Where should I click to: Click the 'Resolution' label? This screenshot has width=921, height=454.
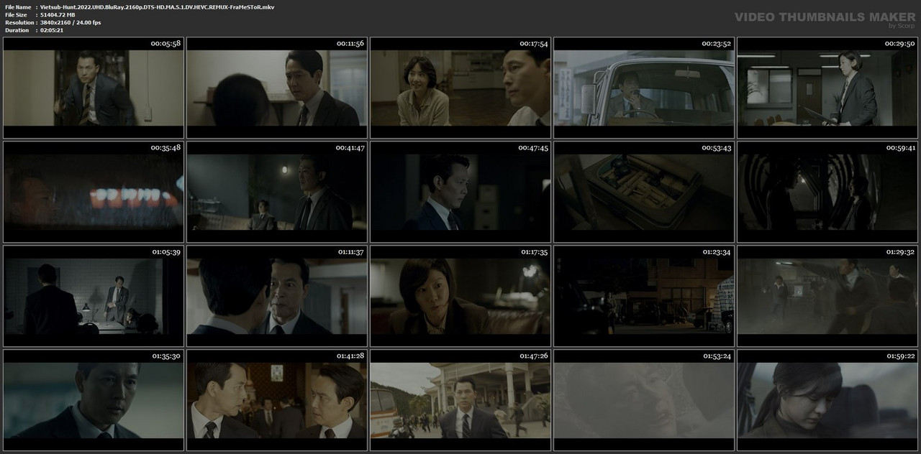point(18,22)
